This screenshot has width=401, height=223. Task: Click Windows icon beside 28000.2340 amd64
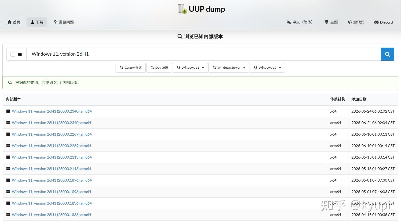point(8,111)
